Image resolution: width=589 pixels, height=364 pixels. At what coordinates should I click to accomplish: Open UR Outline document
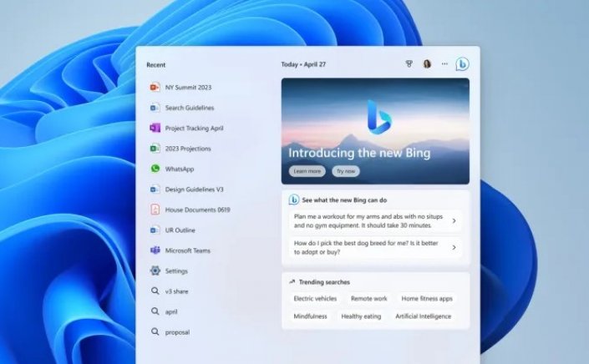click(180, 230)
